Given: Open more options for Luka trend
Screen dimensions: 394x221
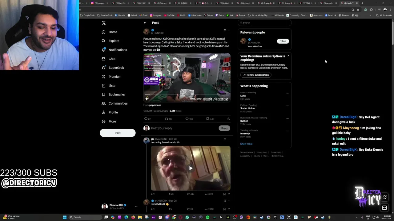Looking at the screenshot, I should [287, 93].
